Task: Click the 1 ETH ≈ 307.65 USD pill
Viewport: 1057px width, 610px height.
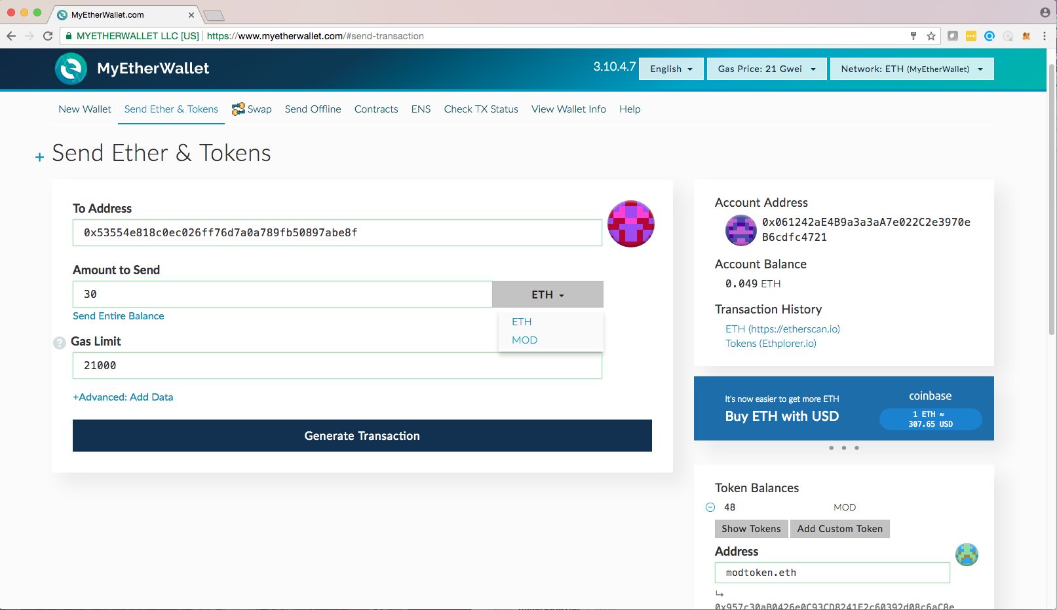Action: tap(931, 419)
